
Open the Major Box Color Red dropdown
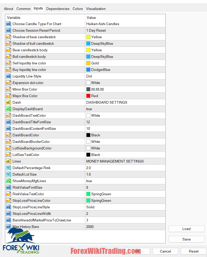point(125,96)
